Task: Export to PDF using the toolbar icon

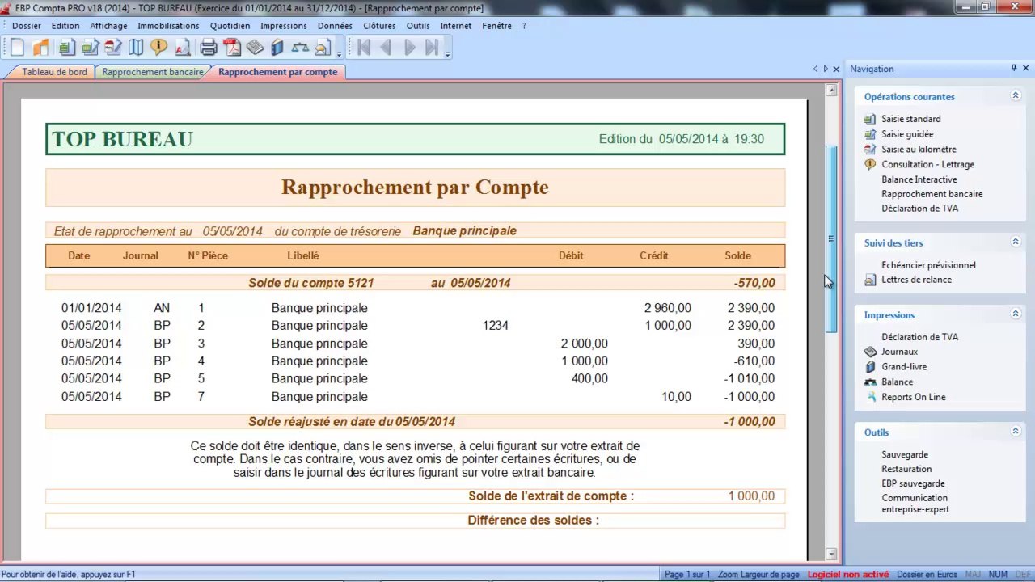Action: coord(232,48)
